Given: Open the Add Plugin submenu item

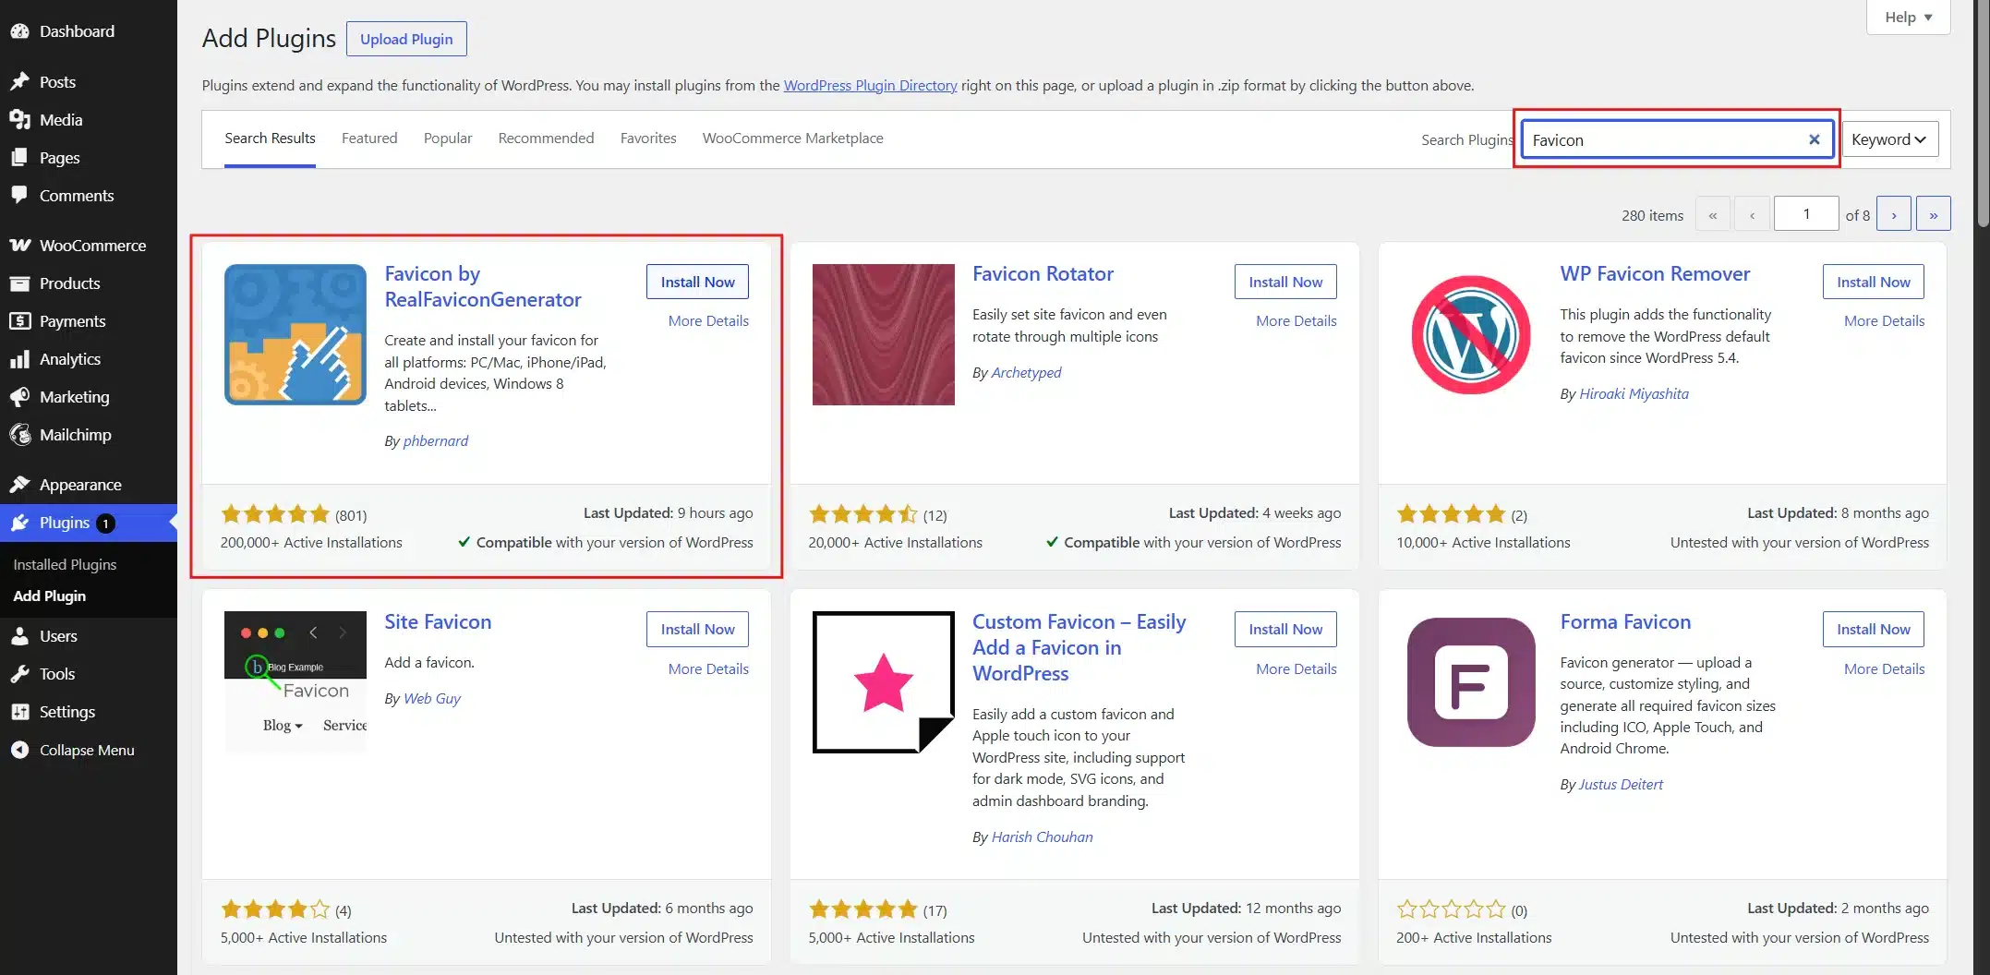Looking at the screenshot, I should 49,596.
